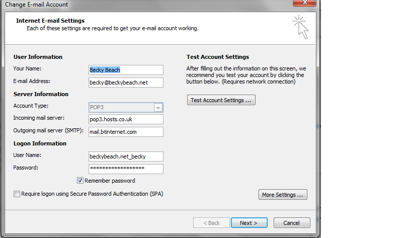Click the E-mail Address input field

(126, 83)
